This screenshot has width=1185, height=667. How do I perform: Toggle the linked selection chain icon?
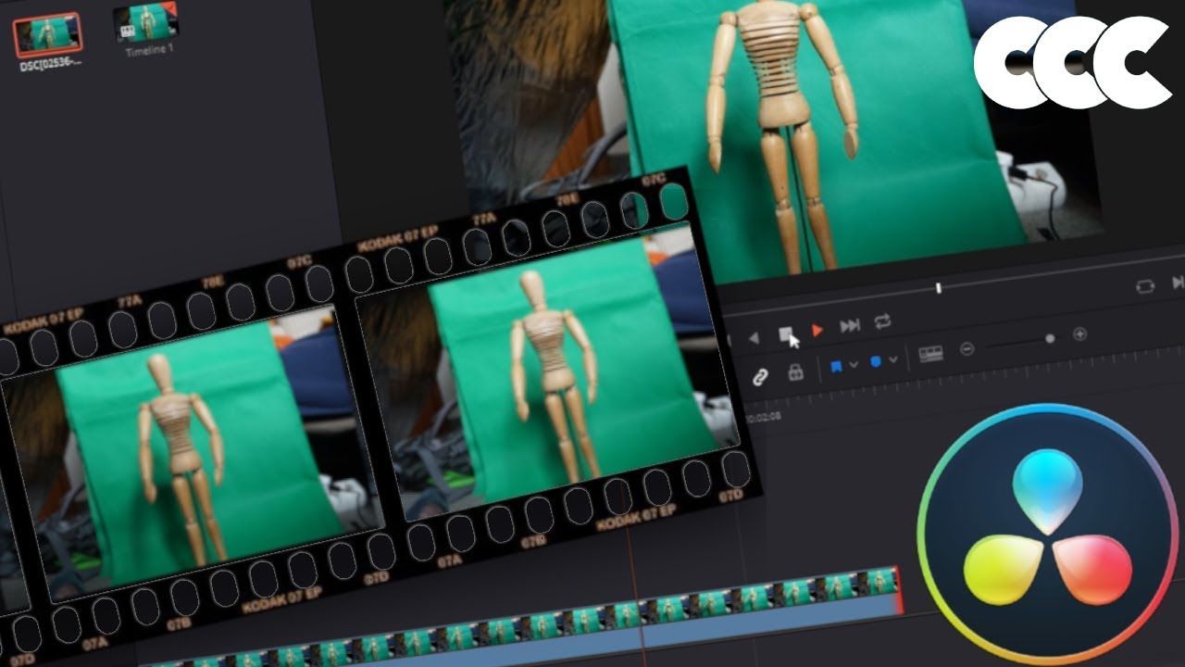click(760, 377)
